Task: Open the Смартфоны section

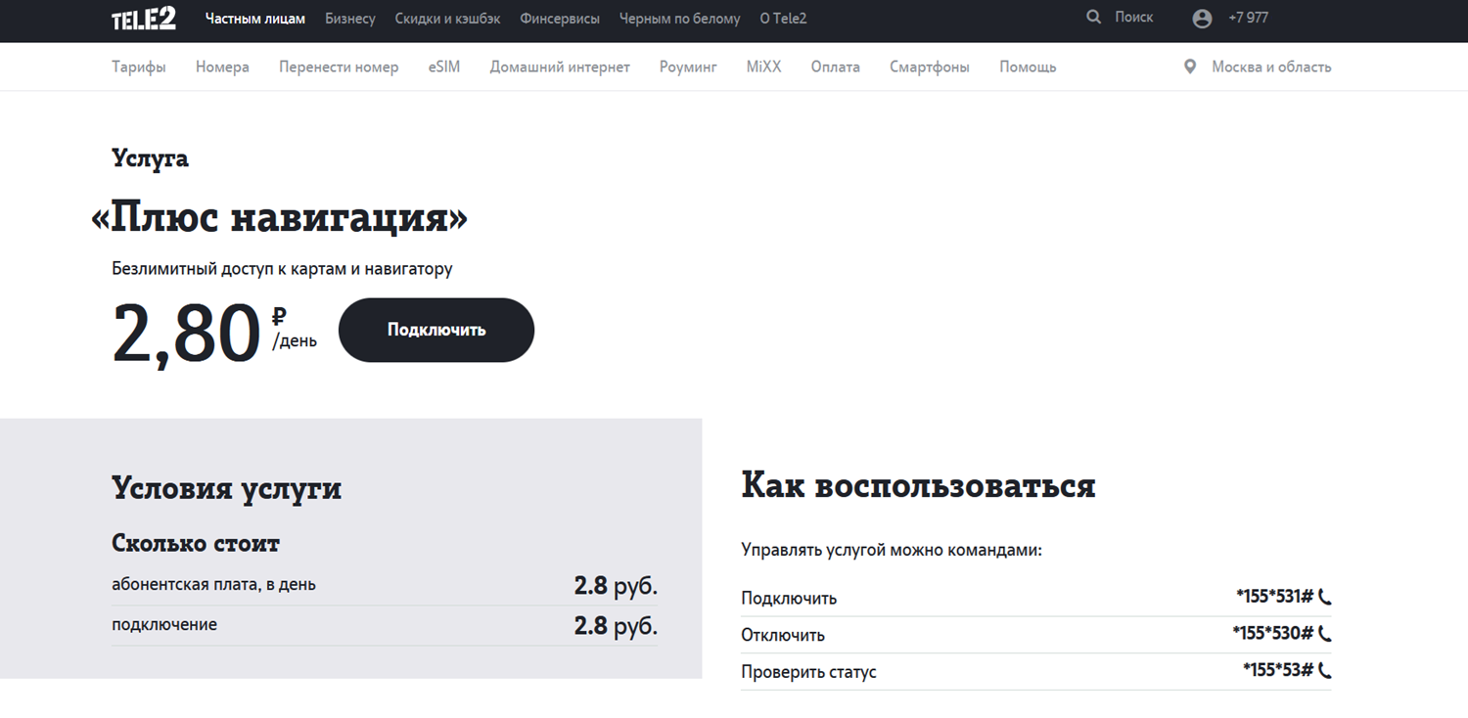Action: 930,67
